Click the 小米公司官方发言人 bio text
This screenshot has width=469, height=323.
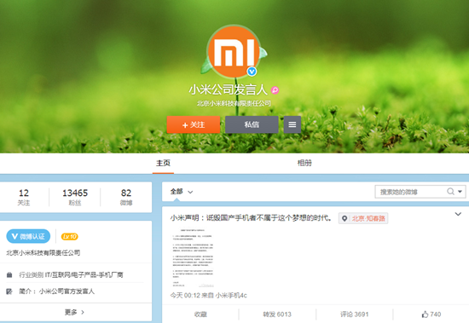pos(67,291)
